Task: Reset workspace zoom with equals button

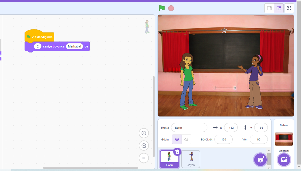Action: pos(144,158)
